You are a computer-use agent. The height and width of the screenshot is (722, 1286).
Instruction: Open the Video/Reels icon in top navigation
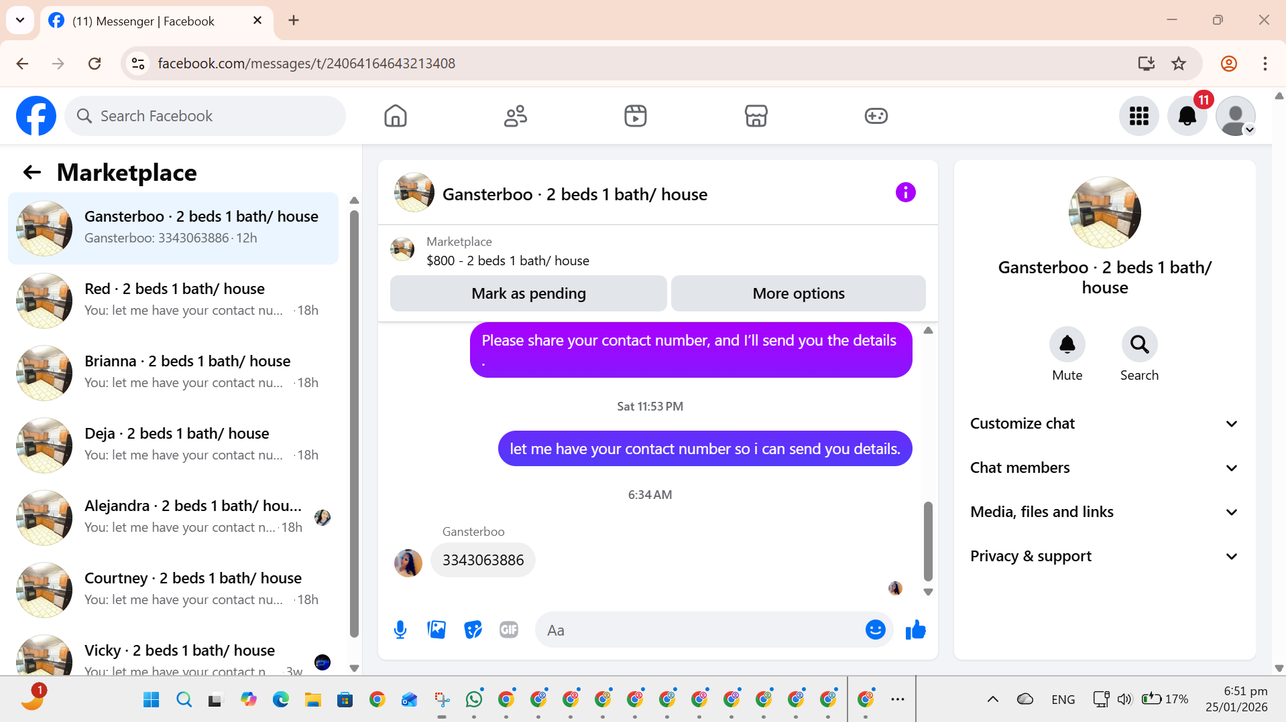pyautogui.click(x=636, y=116)
